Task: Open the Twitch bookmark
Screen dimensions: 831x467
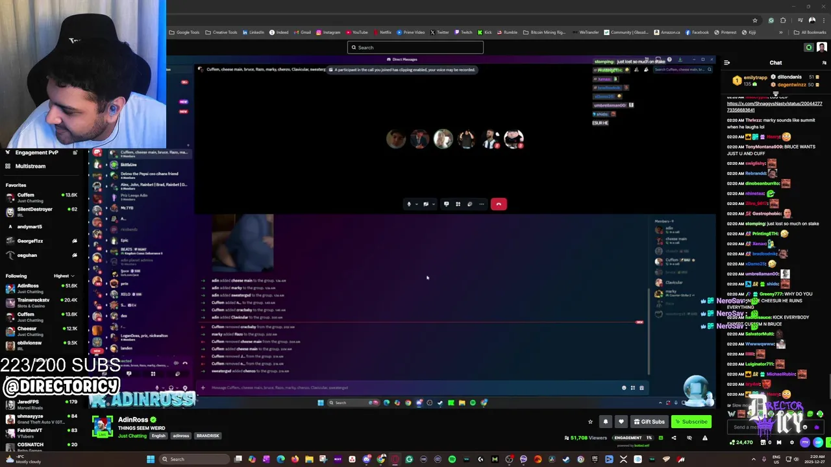Action: click(x=464, y=32)
